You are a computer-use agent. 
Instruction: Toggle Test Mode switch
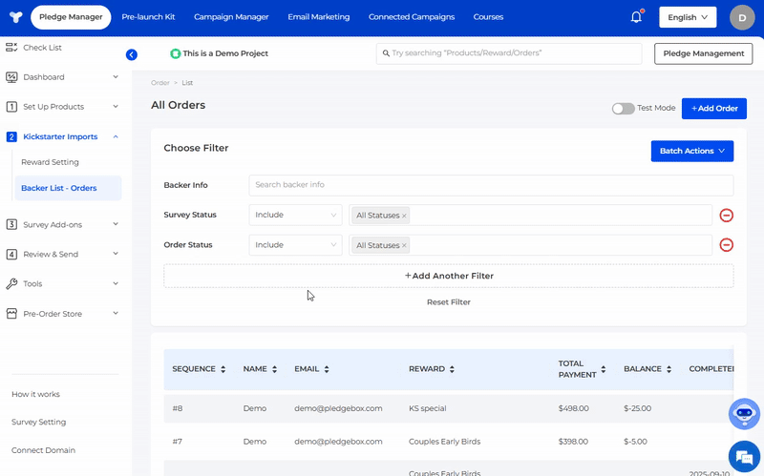tap(623, 109)
